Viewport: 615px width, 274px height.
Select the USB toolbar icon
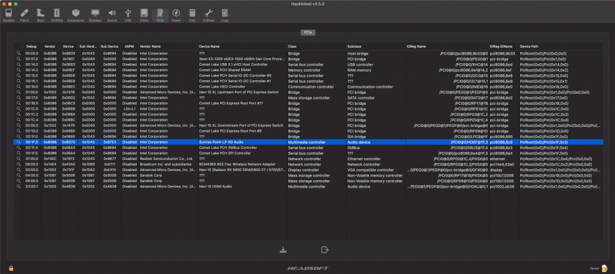[x=128, y=15]
